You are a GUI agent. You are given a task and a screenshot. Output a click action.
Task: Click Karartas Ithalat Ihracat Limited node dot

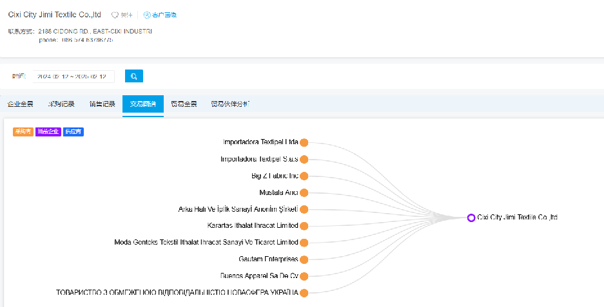point(304,226)
